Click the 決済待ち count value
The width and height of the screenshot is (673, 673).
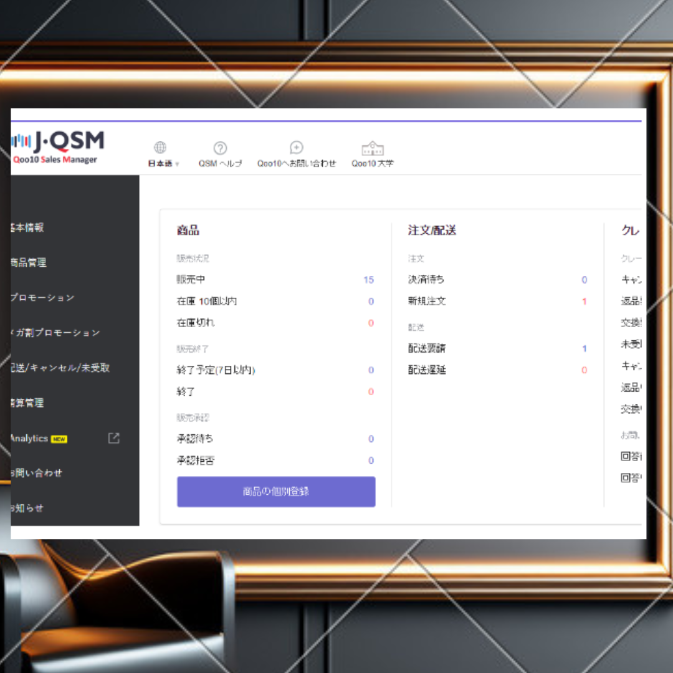coord(584,279)
